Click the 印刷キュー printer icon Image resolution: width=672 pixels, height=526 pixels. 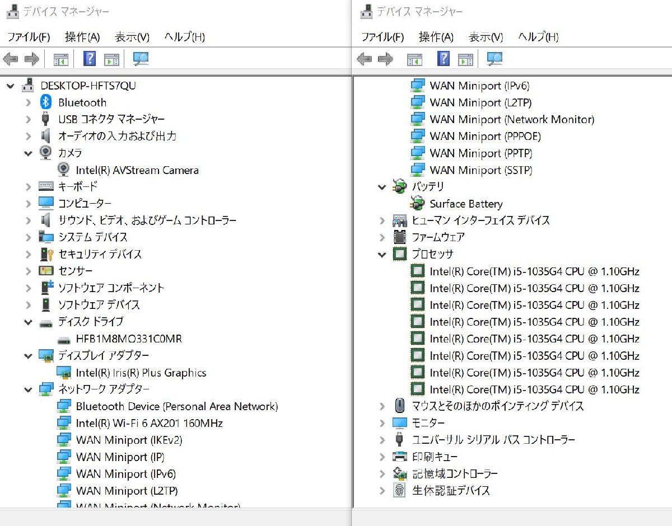click(x=399, y=457)
